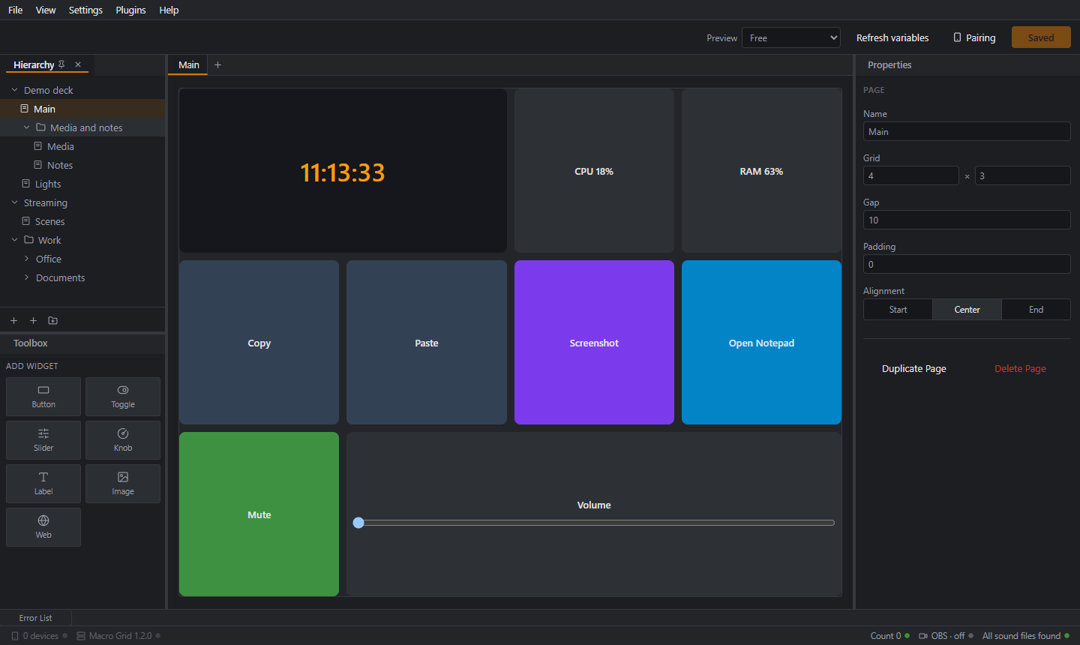Add a Web widget from the Toolbox
This screenshot has width=1080, height=645.
coord(43,527)
